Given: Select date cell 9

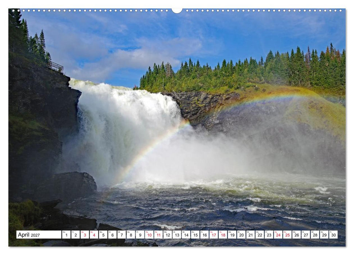Looking at the screenshot, I should pyautogui.click(x=140, y=235).
